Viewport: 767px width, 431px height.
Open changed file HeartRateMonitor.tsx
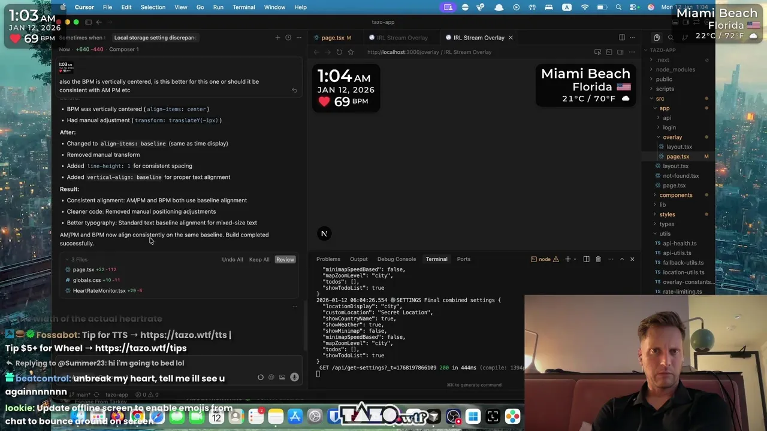point(99,291)
